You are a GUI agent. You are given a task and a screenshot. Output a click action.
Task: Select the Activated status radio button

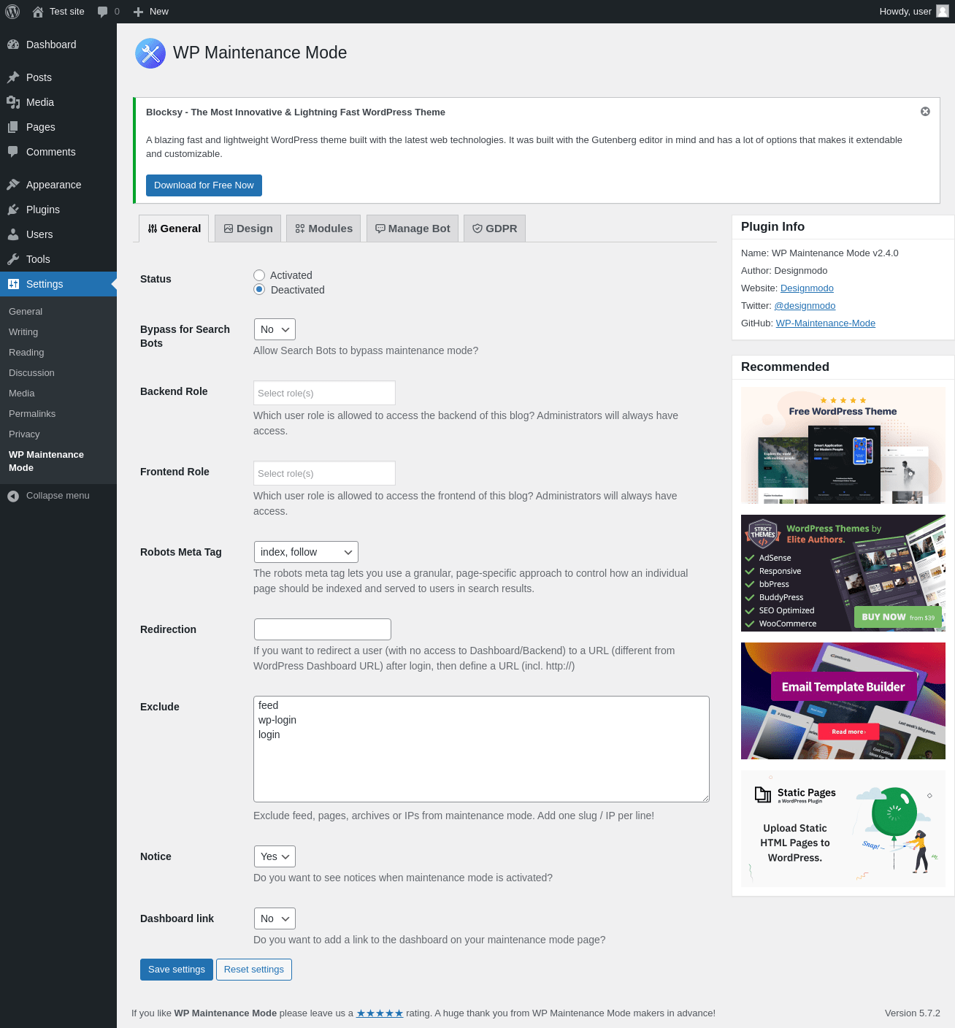pyautogui.click(x=259, y=275)
